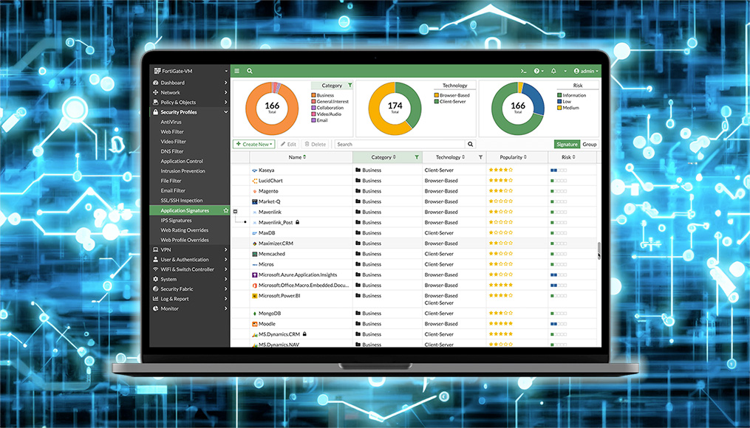Open Web Filter in sidebar
This screenshot has width=750, height=428.
[x=172, y=132]
